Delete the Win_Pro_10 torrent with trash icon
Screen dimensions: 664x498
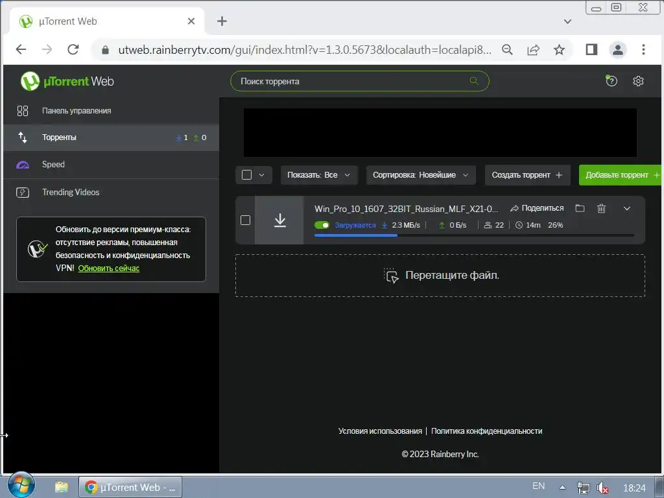[x=601, y=208]
